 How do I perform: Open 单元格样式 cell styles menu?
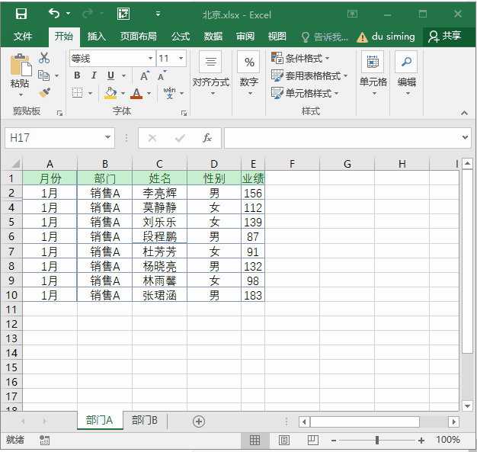(305, 93)
